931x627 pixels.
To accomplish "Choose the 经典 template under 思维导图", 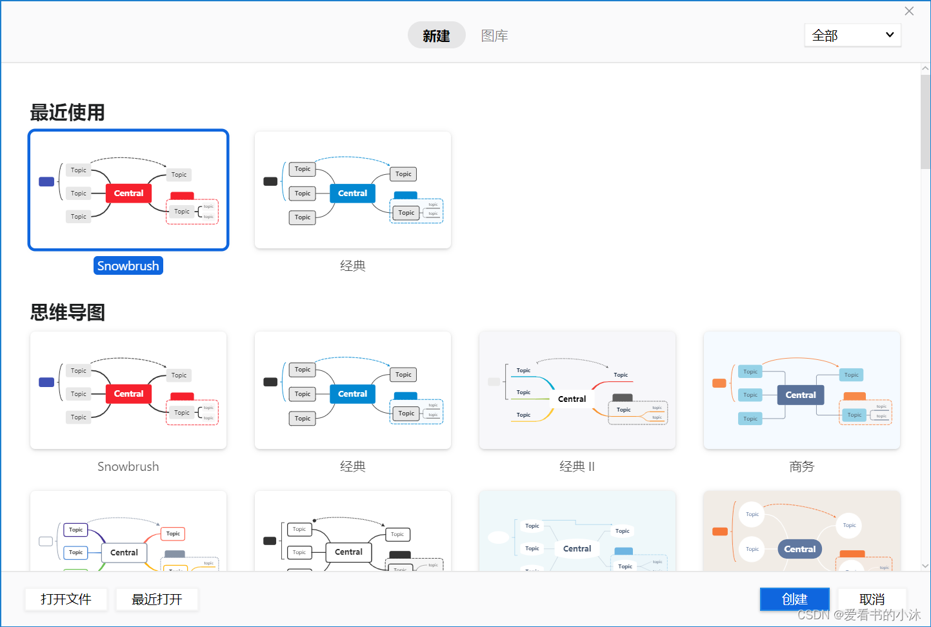I will tap(353, 390).
